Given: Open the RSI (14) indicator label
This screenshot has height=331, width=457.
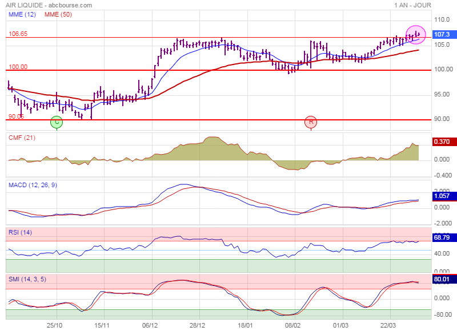Looking at the screenshot, I should tap(21, 232).
